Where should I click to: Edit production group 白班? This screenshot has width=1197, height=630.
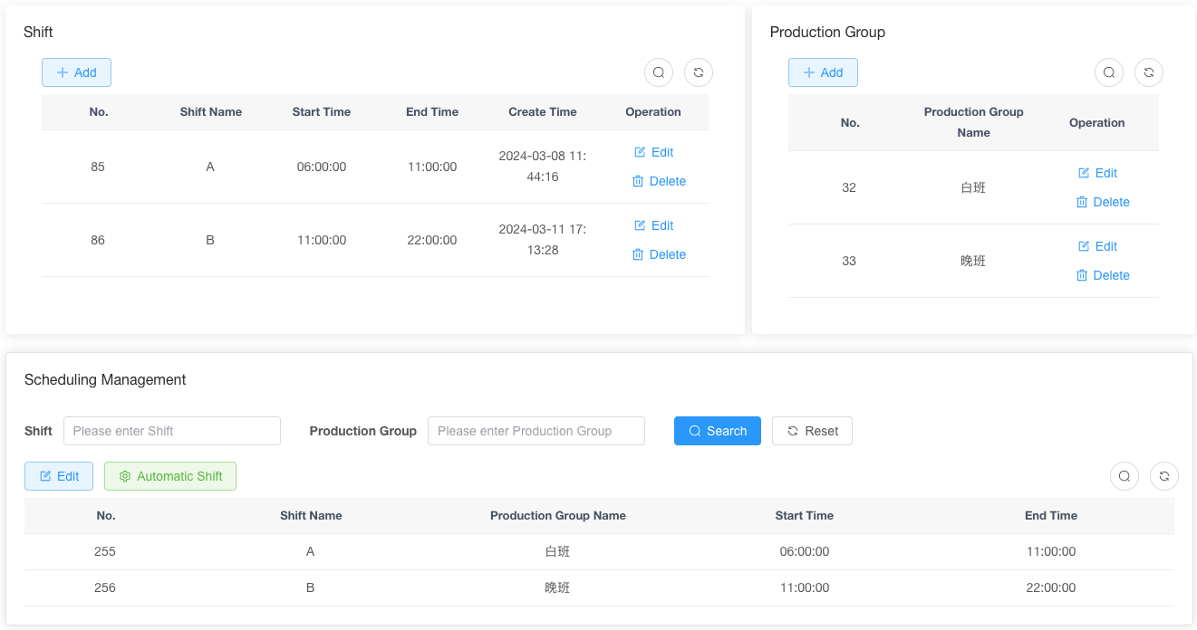coord(1097,173)
